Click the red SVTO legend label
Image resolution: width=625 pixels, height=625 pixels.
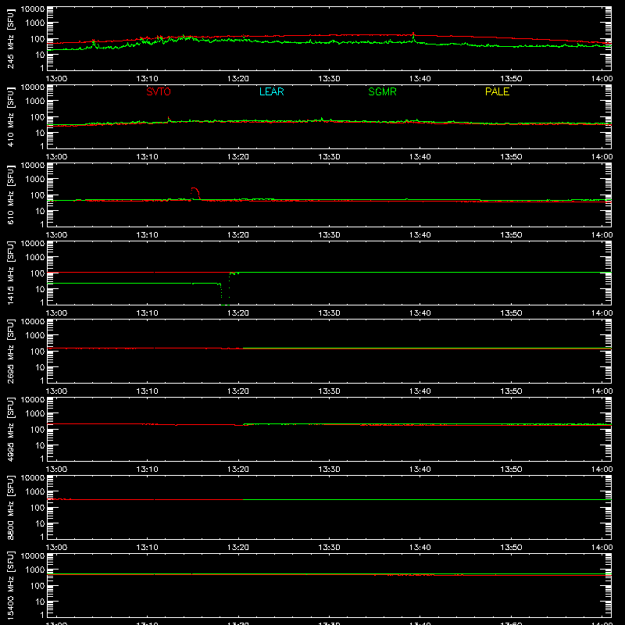(159, 91)
